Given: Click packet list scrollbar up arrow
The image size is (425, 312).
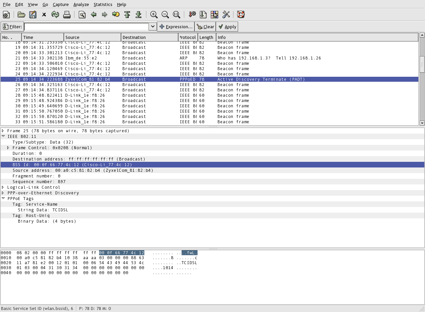Looking at the screenshot, I should [422, 35].
